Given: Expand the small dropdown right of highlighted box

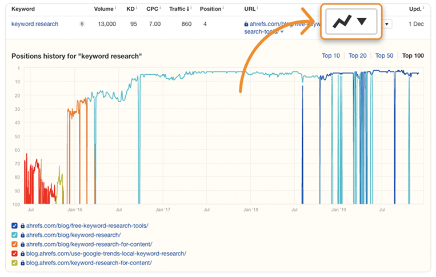Looking at the screenshot, I should click(387, 24).
